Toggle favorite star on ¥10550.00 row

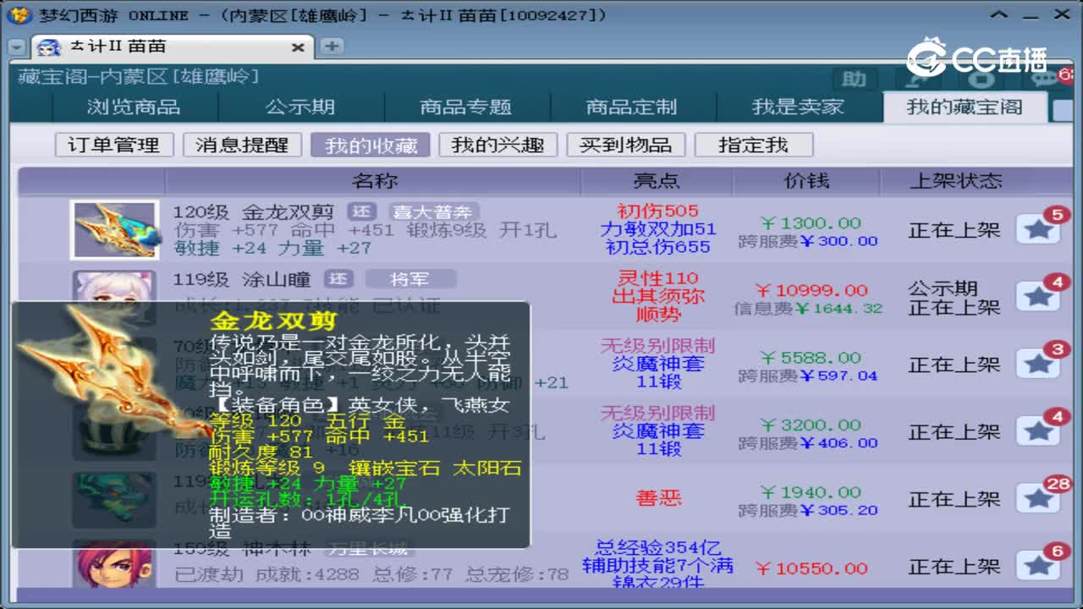click(x=1037, y=566)
